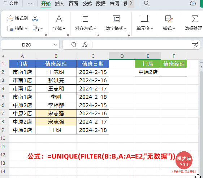Expand the Name Box dropdown arrow
The image size is (203, 178).
[x=55, y=45]
